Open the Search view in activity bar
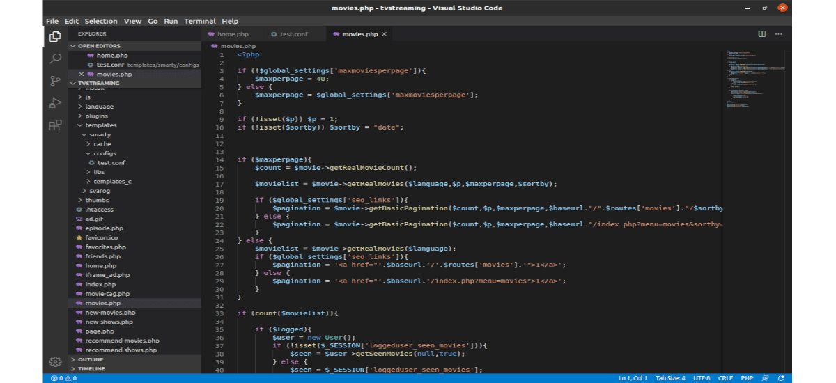The height and width of the screenshot is (383, 836). pyautogui.click(x=55, y=59)
